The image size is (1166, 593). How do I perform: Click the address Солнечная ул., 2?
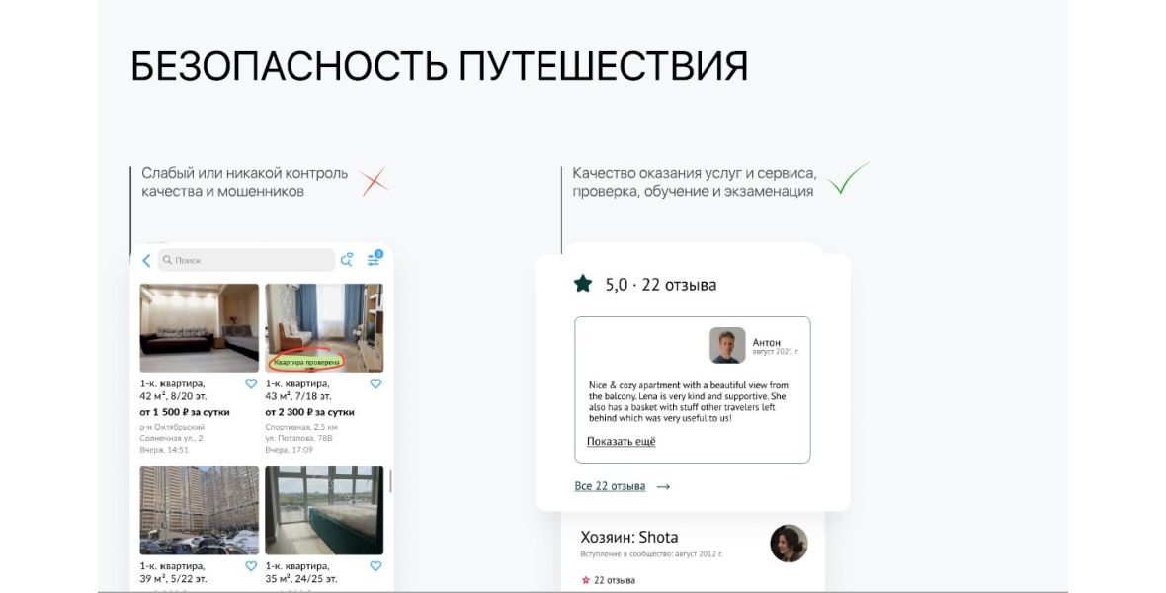pos(172,438)
